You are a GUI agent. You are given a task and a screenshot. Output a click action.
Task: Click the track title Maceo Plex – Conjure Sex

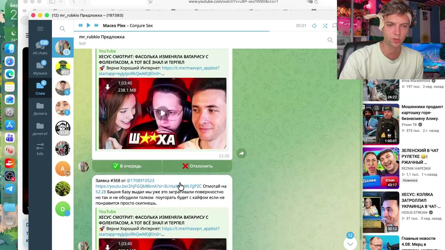(128, 26)
